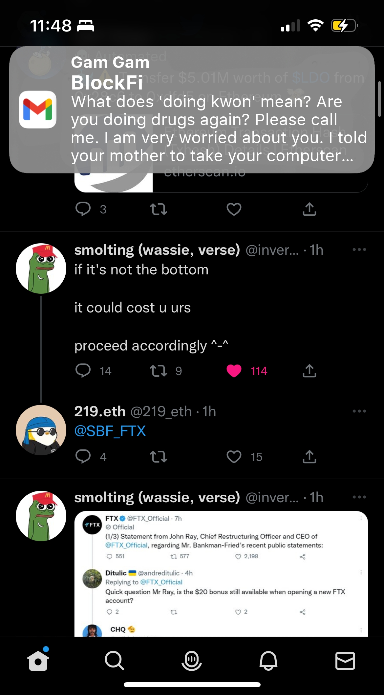Reply to smolting's 'if it's not the bottom' tweet

pos(83,371)
